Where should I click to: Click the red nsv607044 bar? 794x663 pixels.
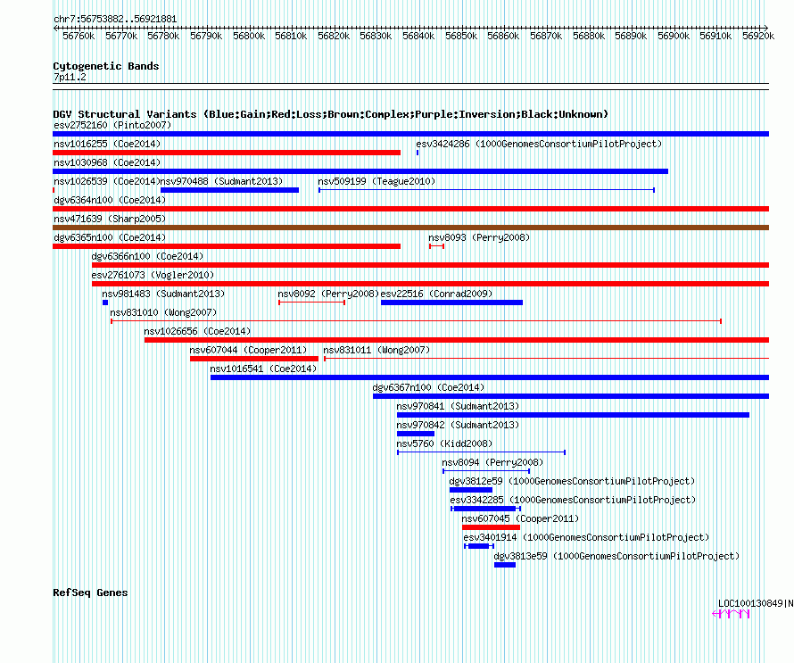[254, 359]
